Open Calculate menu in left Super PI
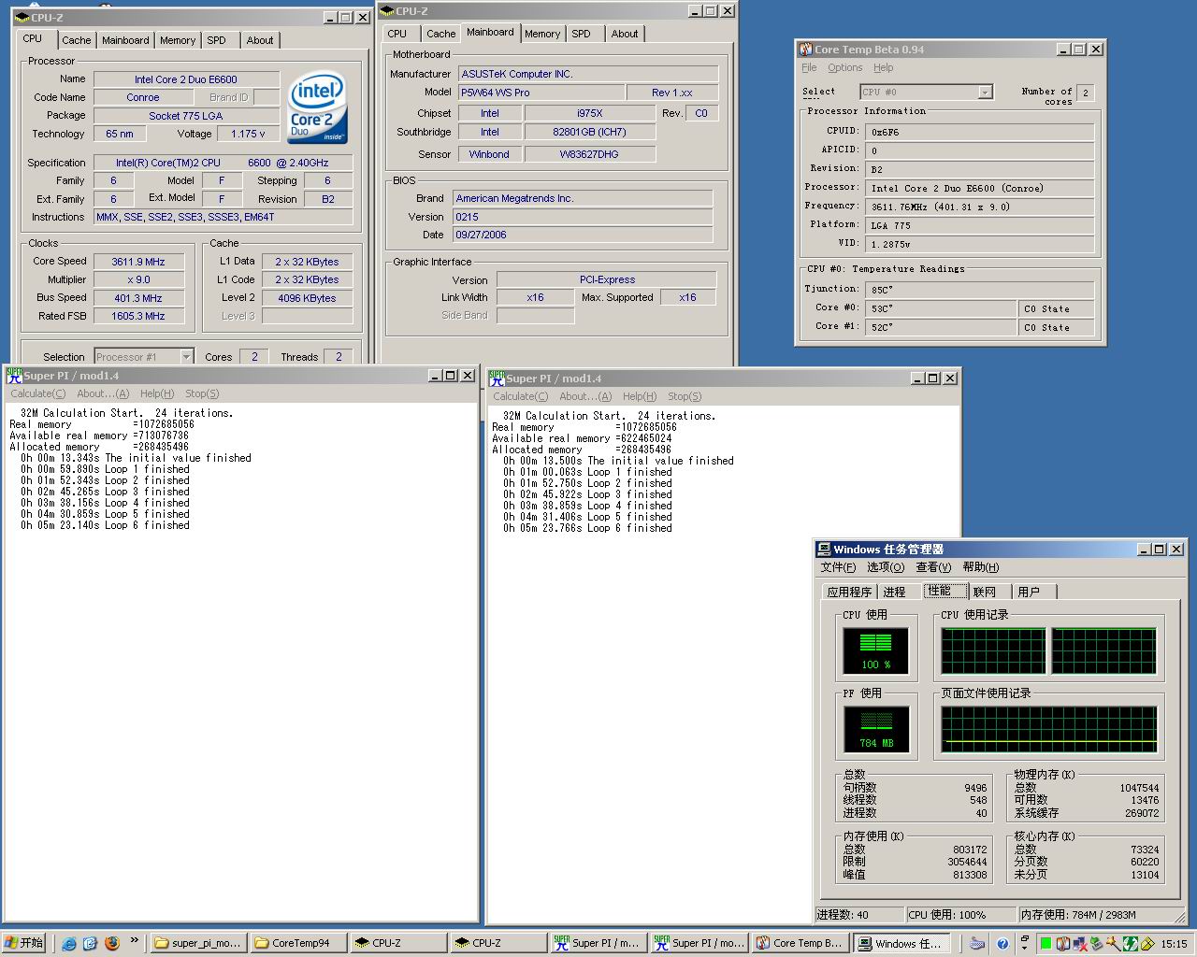The width and height of the screenshot is (1197, 957). tap(38, 393)
